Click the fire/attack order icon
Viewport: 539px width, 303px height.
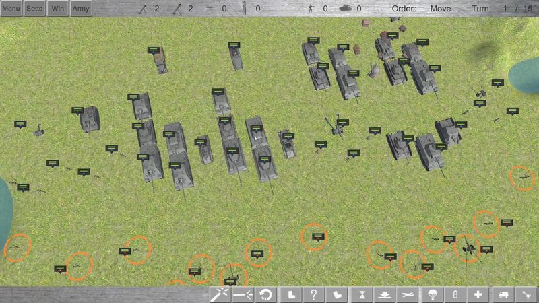click(x=219, y=294)
